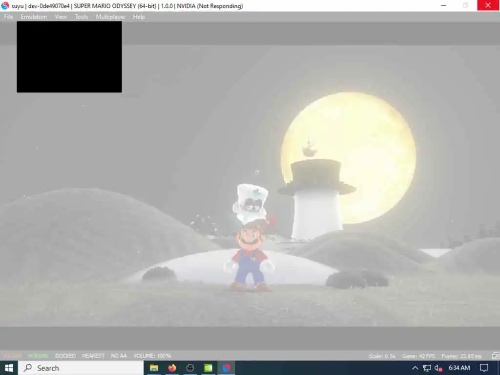Image resolution: width=500 pixels, height=375 pixels.
Task: Open the Help menu
Action: pyautogui.click(x=139, y=17)
